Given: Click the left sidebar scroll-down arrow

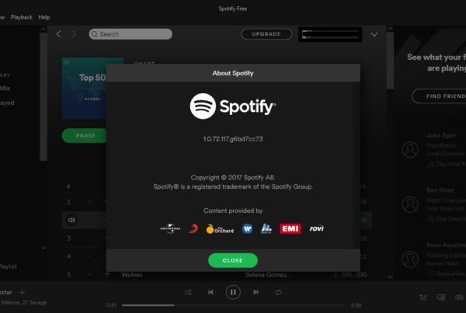Looking at the screenshot, I should (x=43, y=248).
